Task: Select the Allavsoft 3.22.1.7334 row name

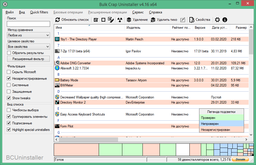Action: click(75, 68)
